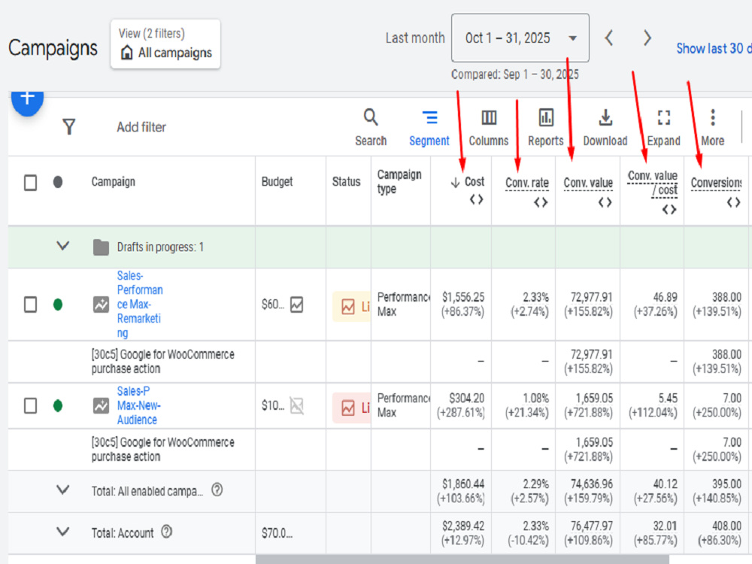Click status chart icon in New-Audience row
752x564 pixels.
tap(348, 408)
